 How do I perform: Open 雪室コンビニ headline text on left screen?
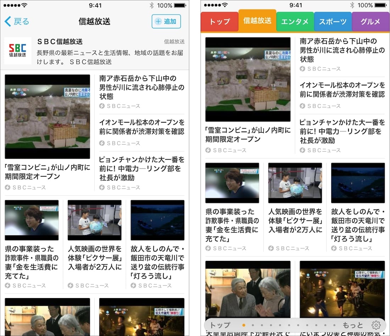point(48,172)
